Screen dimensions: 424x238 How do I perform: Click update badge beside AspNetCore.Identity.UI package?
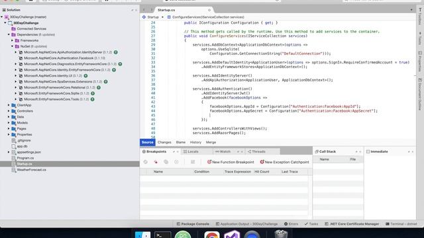(x=85, y=76)
